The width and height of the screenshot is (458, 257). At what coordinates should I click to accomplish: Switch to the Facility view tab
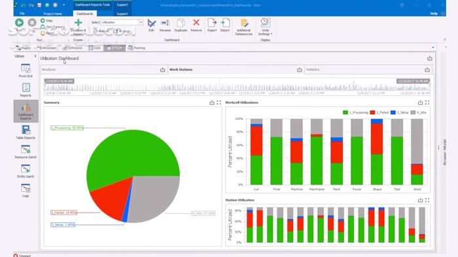tap(24, 48)
